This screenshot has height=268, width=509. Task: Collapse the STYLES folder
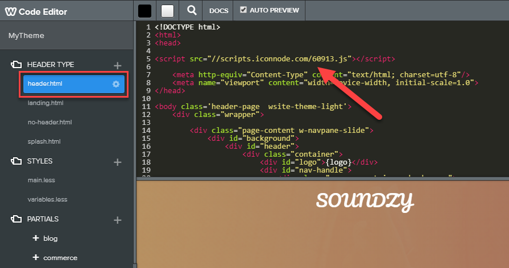pos(16,161)
